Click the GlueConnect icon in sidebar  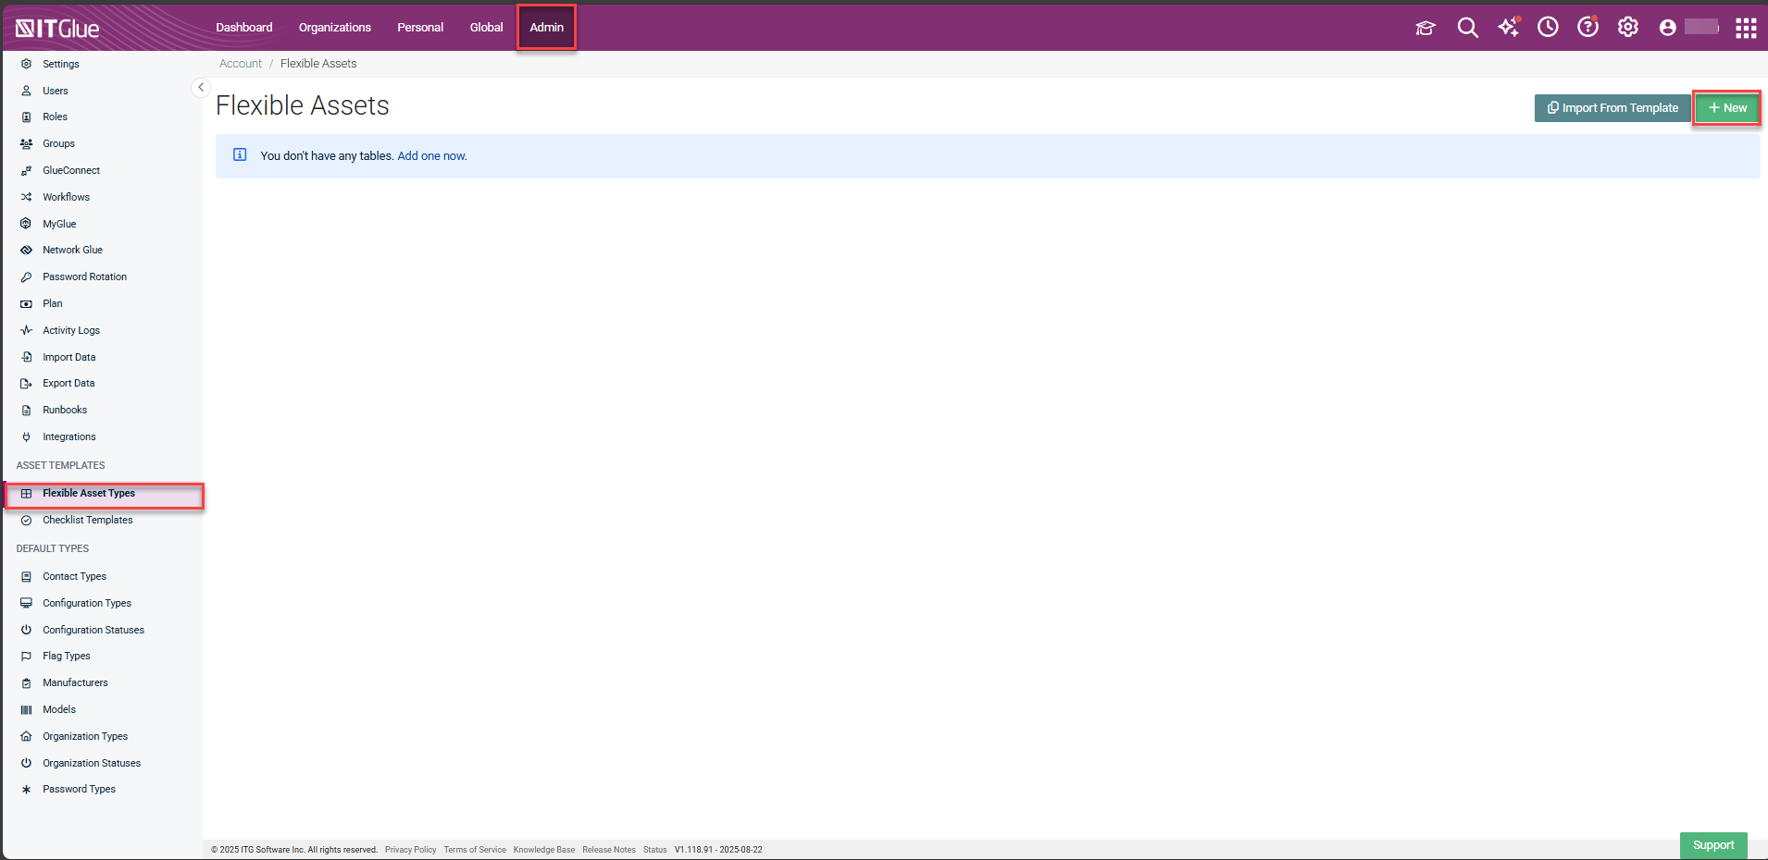pos(26,170)
